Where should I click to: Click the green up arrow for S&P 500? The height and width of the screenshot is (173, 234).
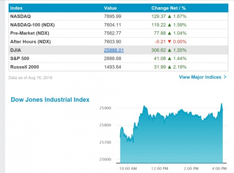pos(170,58)
